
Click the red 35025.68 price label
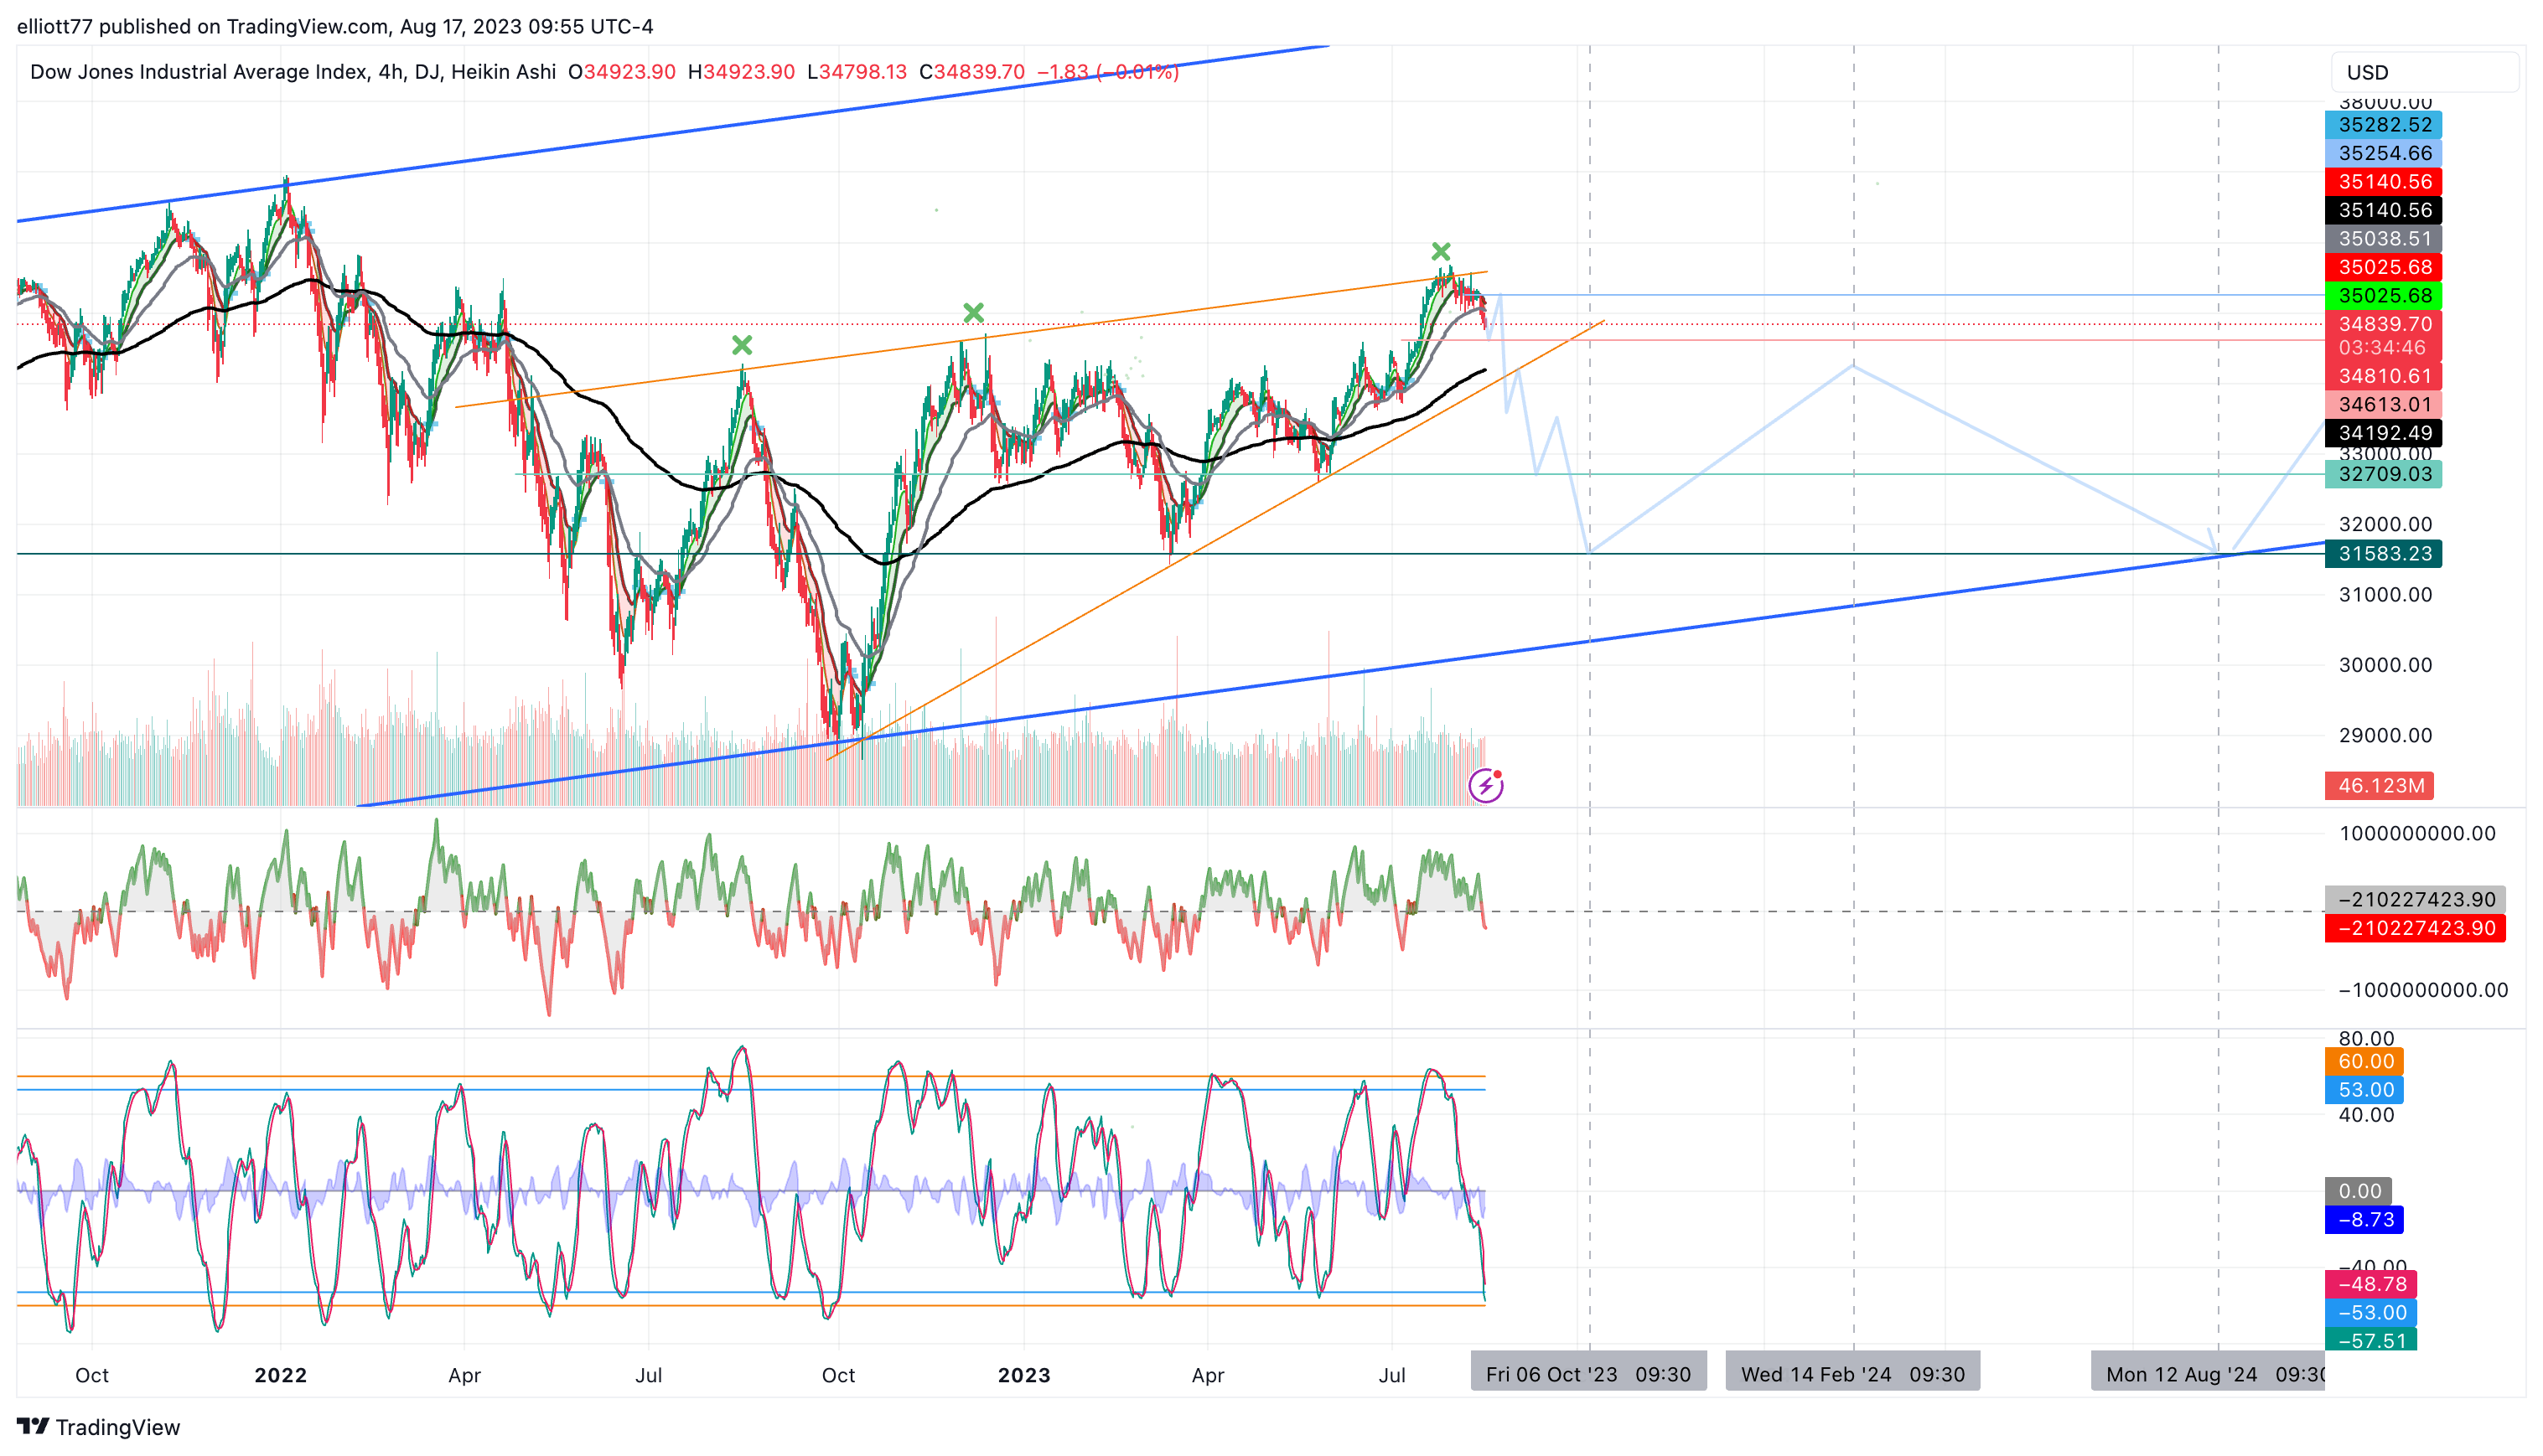click(2383, 267)
